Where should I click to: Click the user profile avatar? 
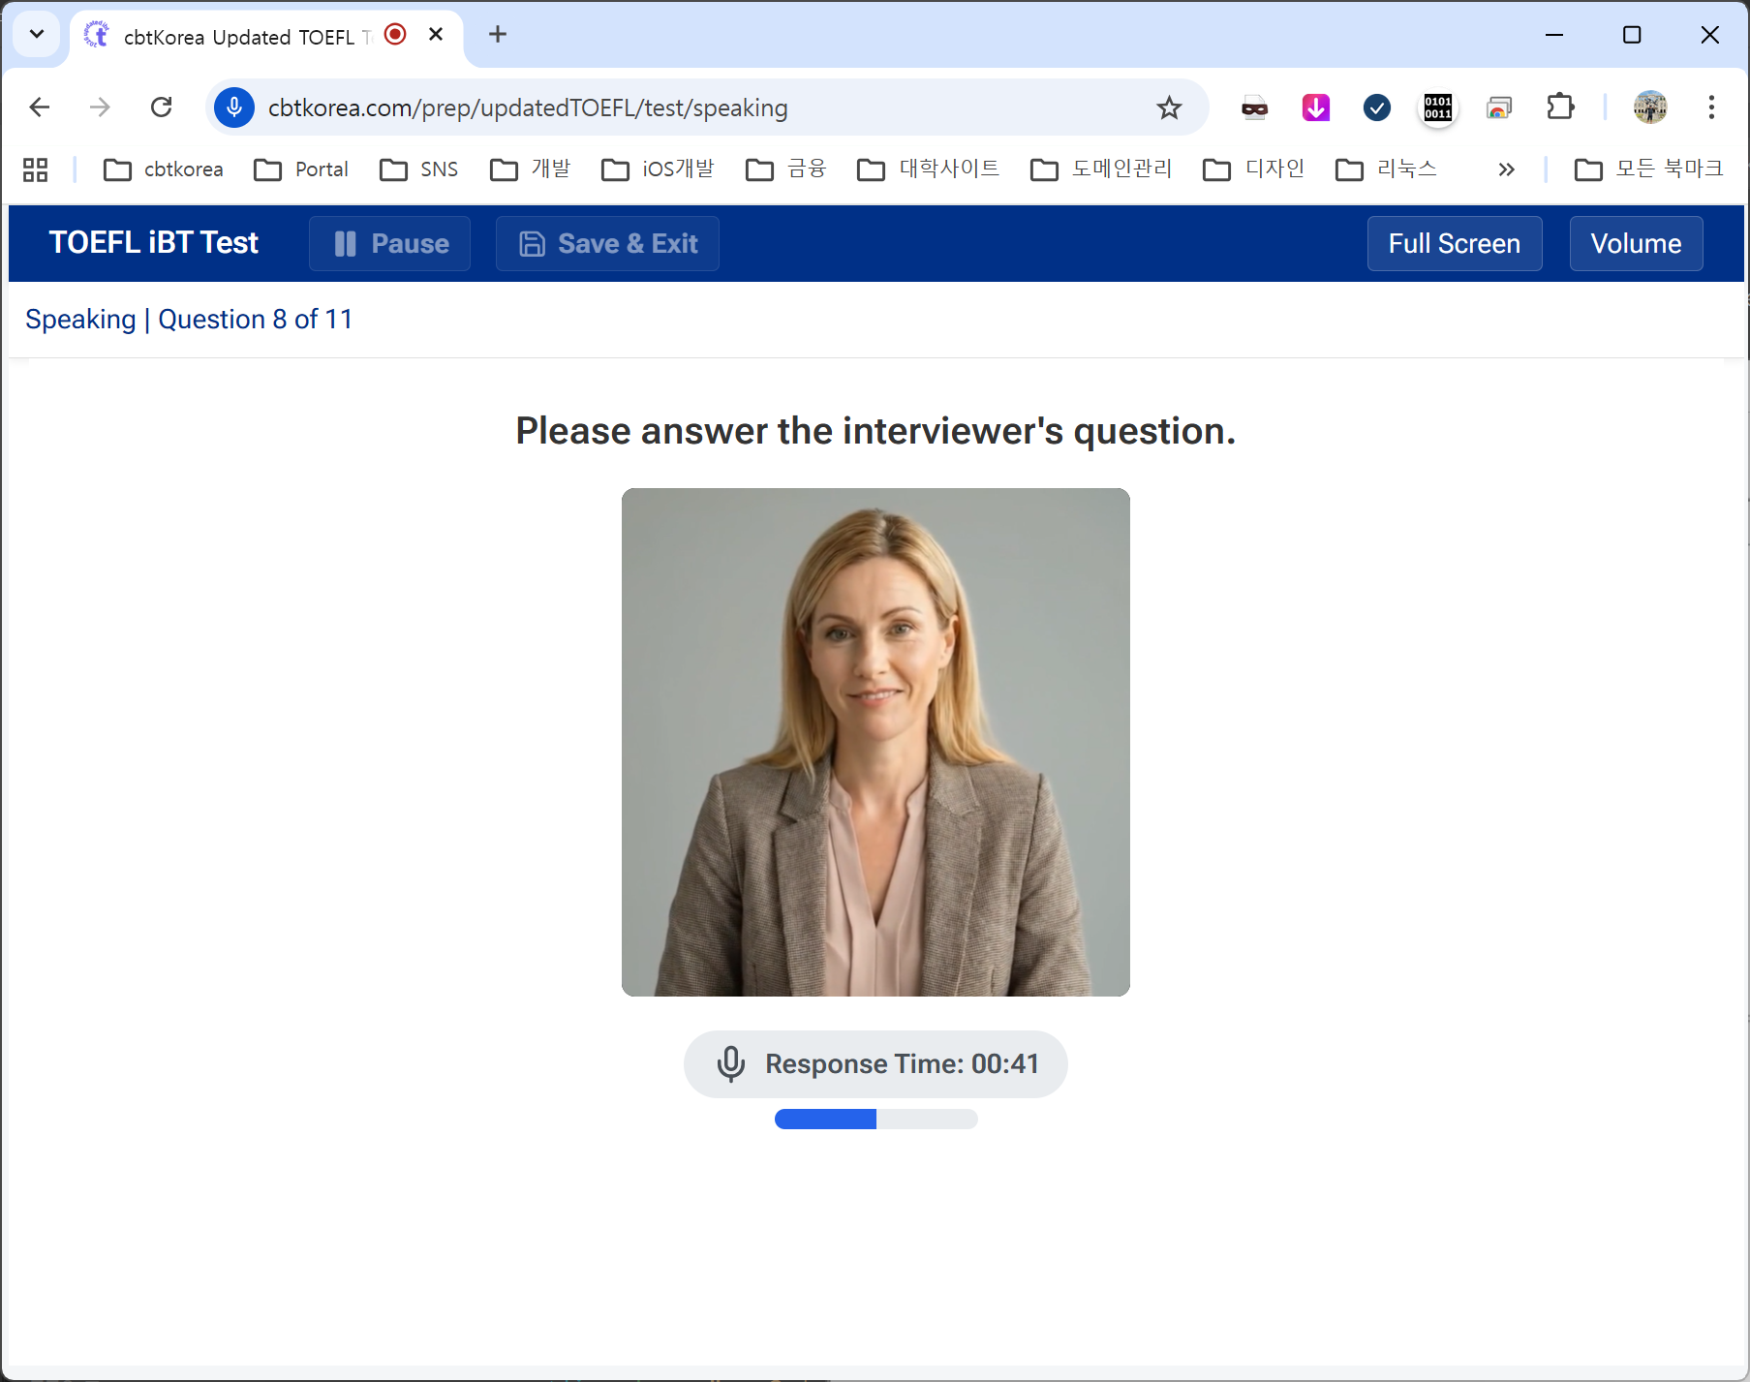tap(1649, 107)
